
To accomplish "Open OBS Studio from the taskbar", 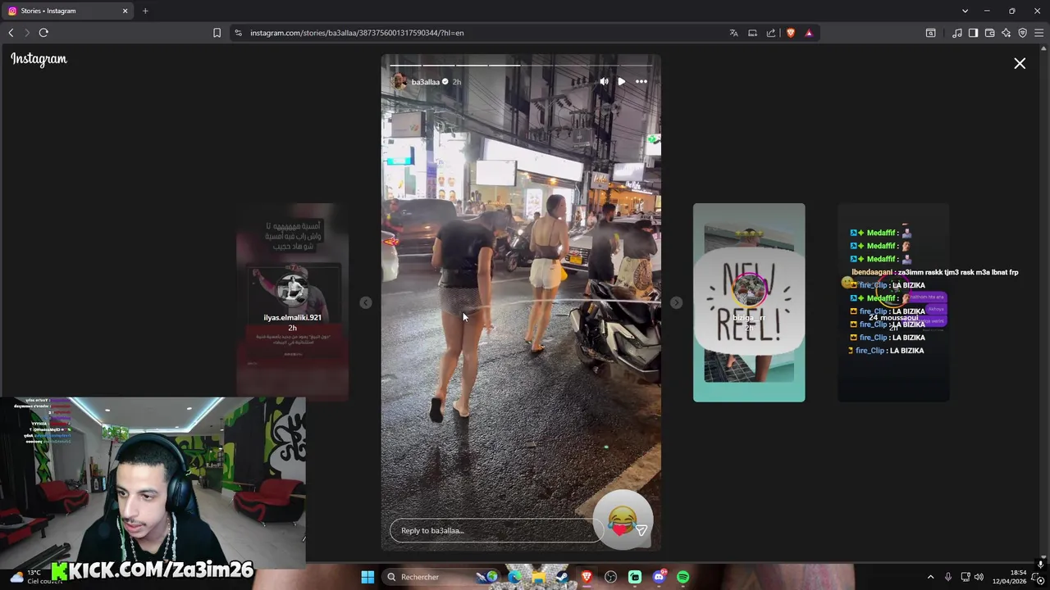I will pyautogui.click(x=610, y=577).
